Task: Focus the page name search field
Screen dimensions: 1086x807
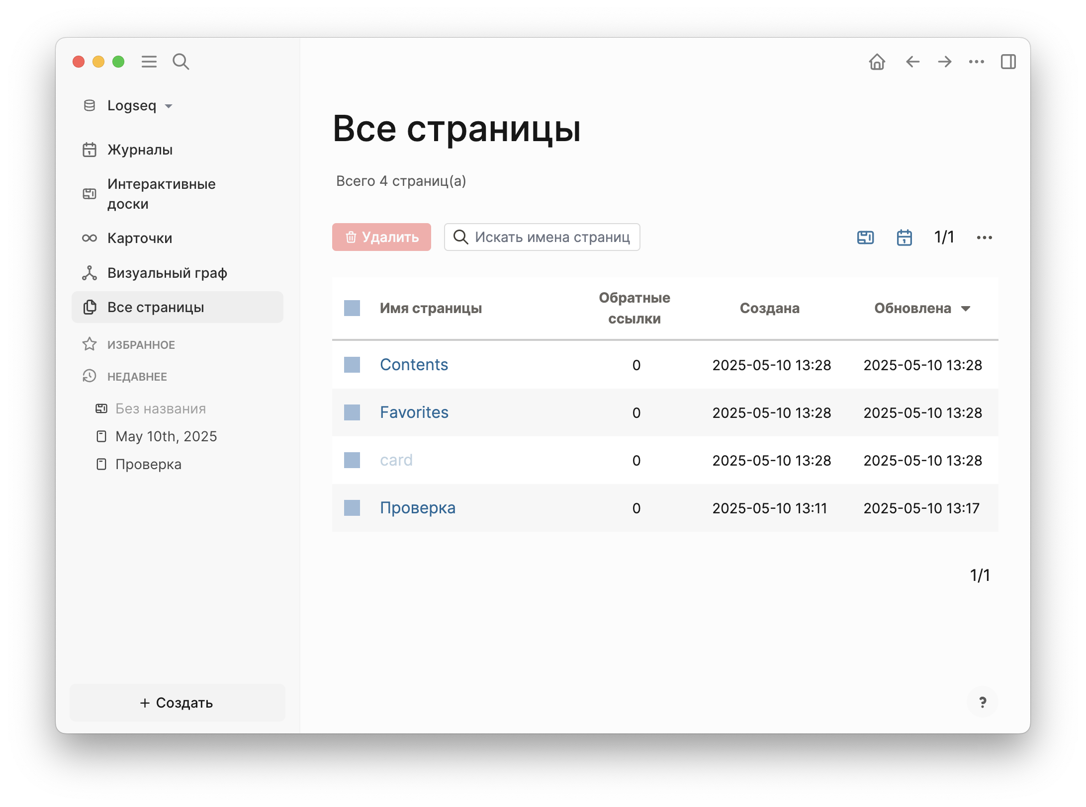Action: [x=551, y=237]
